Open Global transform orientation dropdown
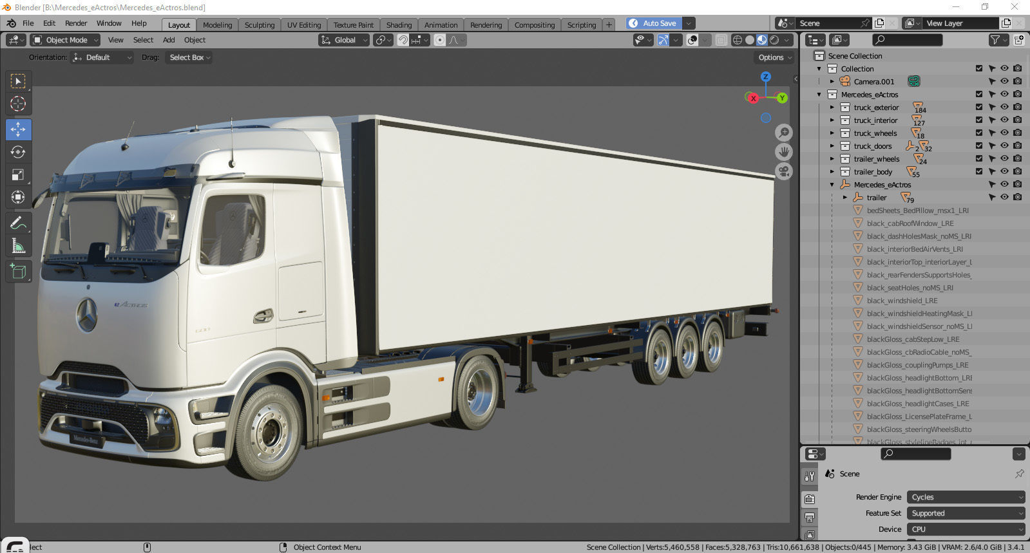This screenshot has width=1030, height=553. click(x=344, y=40)
